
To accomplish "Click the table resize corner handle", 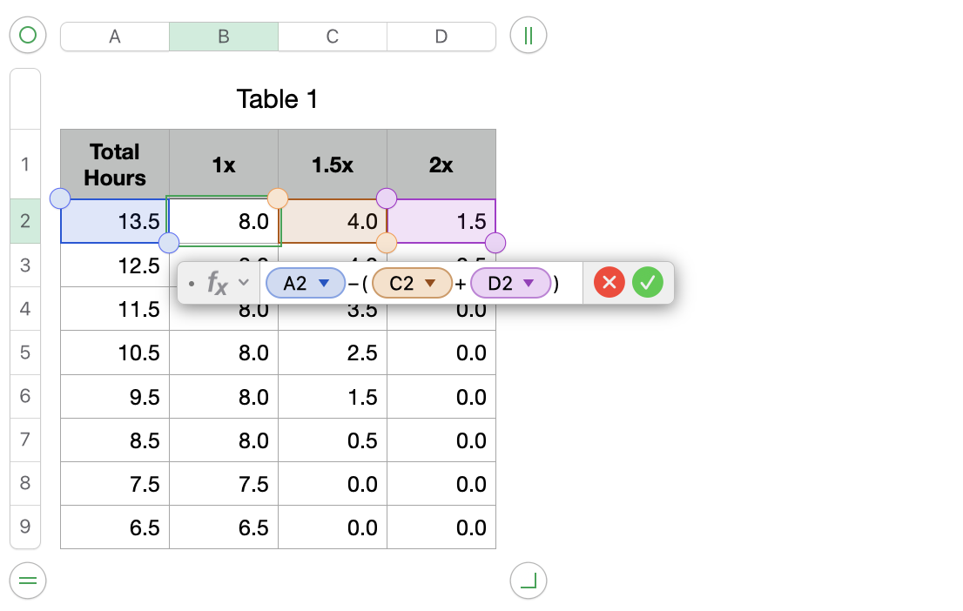I will pos(529,580).
